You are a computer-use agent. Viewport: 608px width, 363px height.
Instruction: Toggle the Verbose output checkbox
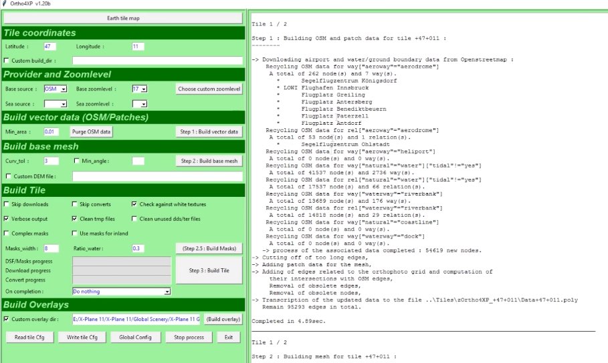click(7, 219)
